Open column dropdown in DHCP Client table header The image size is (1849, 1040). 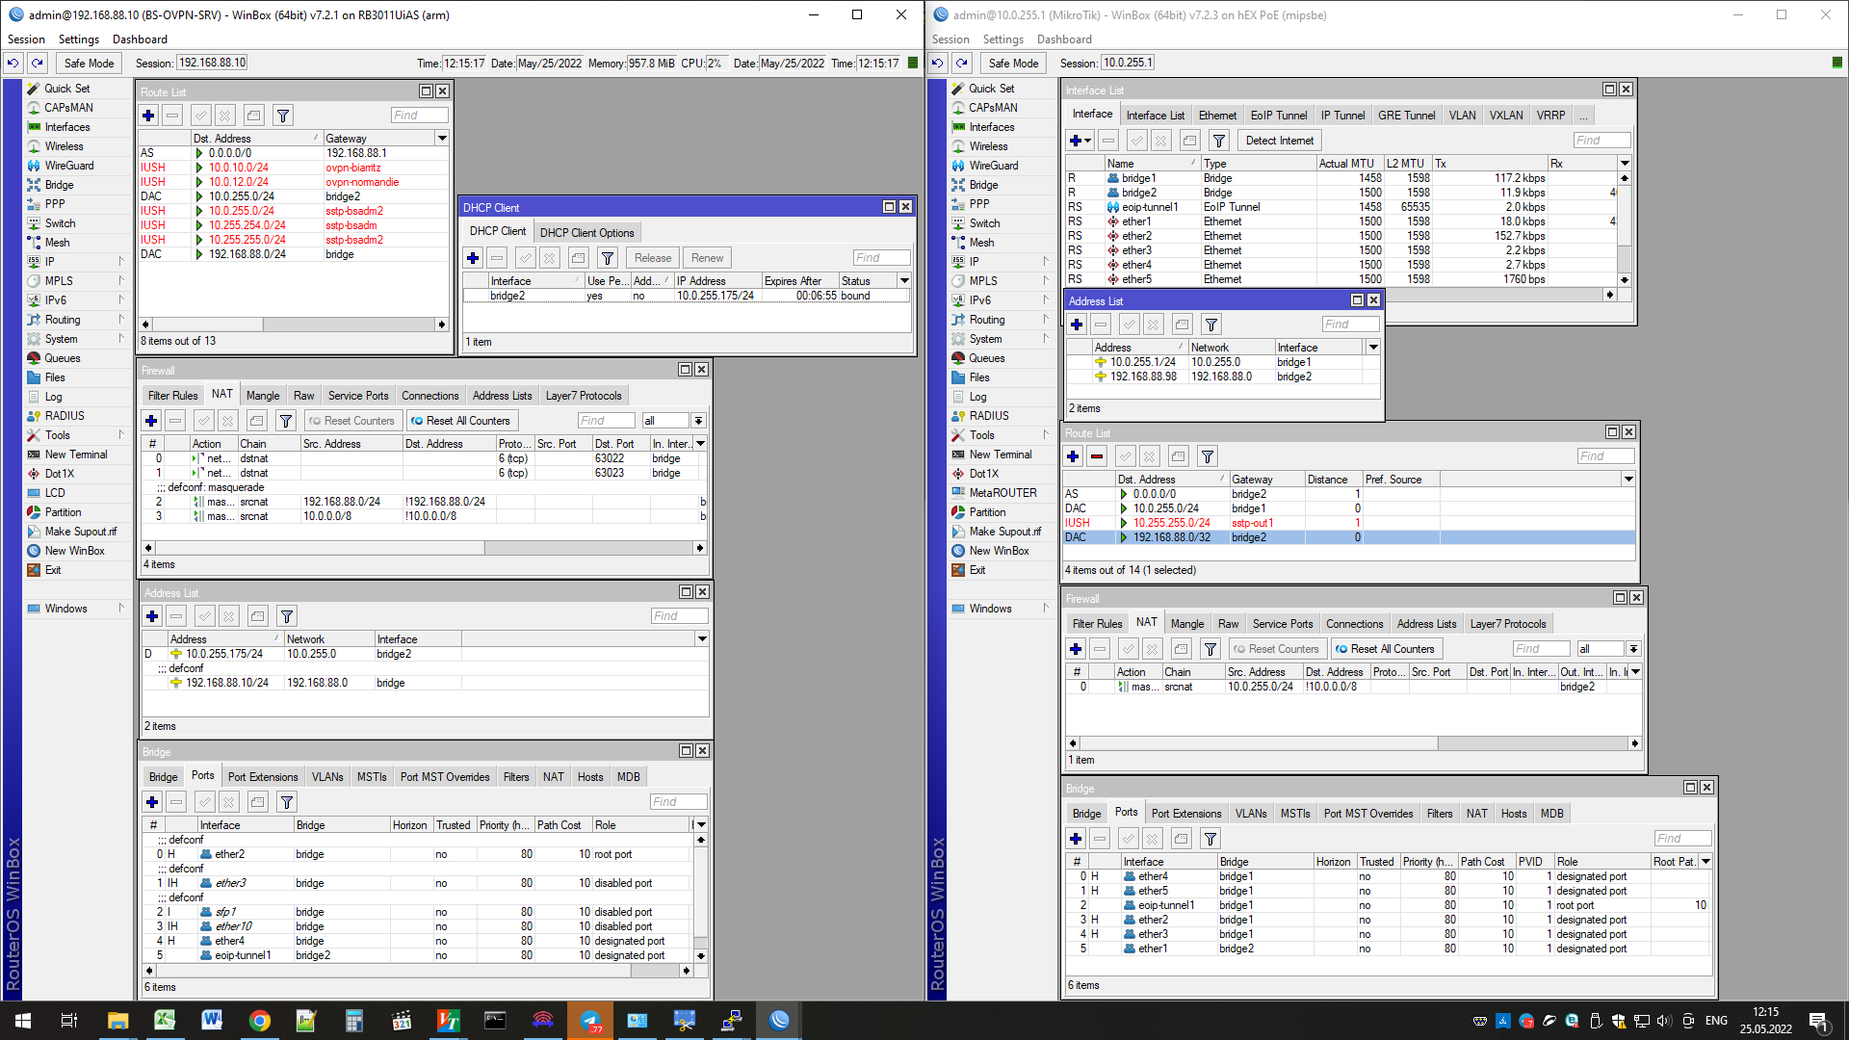(904, 281)
